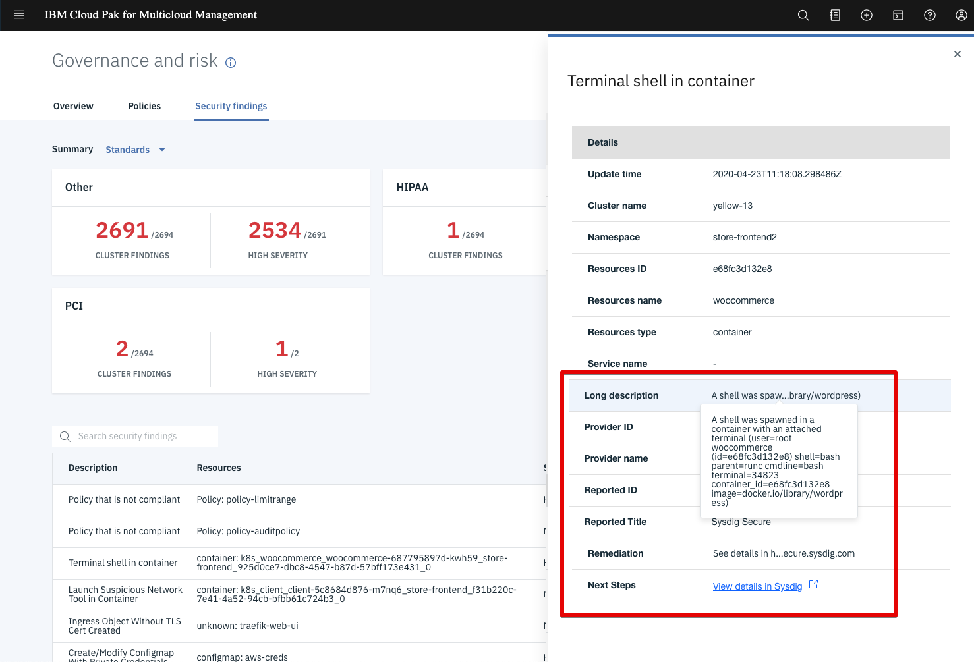Image resolution: width=974 pixels, height=662 pixels.
Task: Switch to the Overview tab
Action: coord(73,106)
